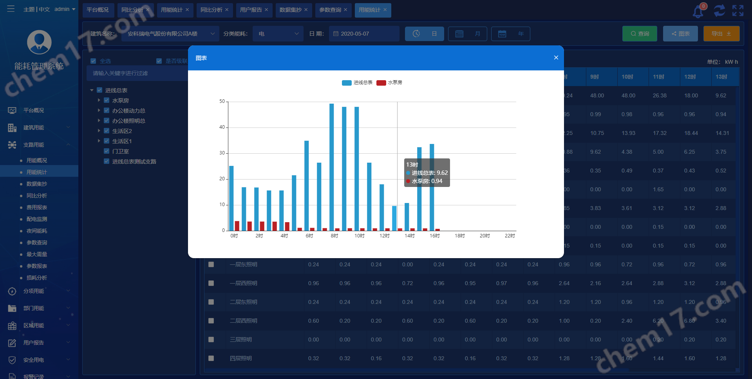Select the monthly calendar view button
Screen dimensions: 752x379
(x=467, y=34)
